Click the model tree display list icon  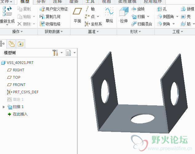pos(68,53)
